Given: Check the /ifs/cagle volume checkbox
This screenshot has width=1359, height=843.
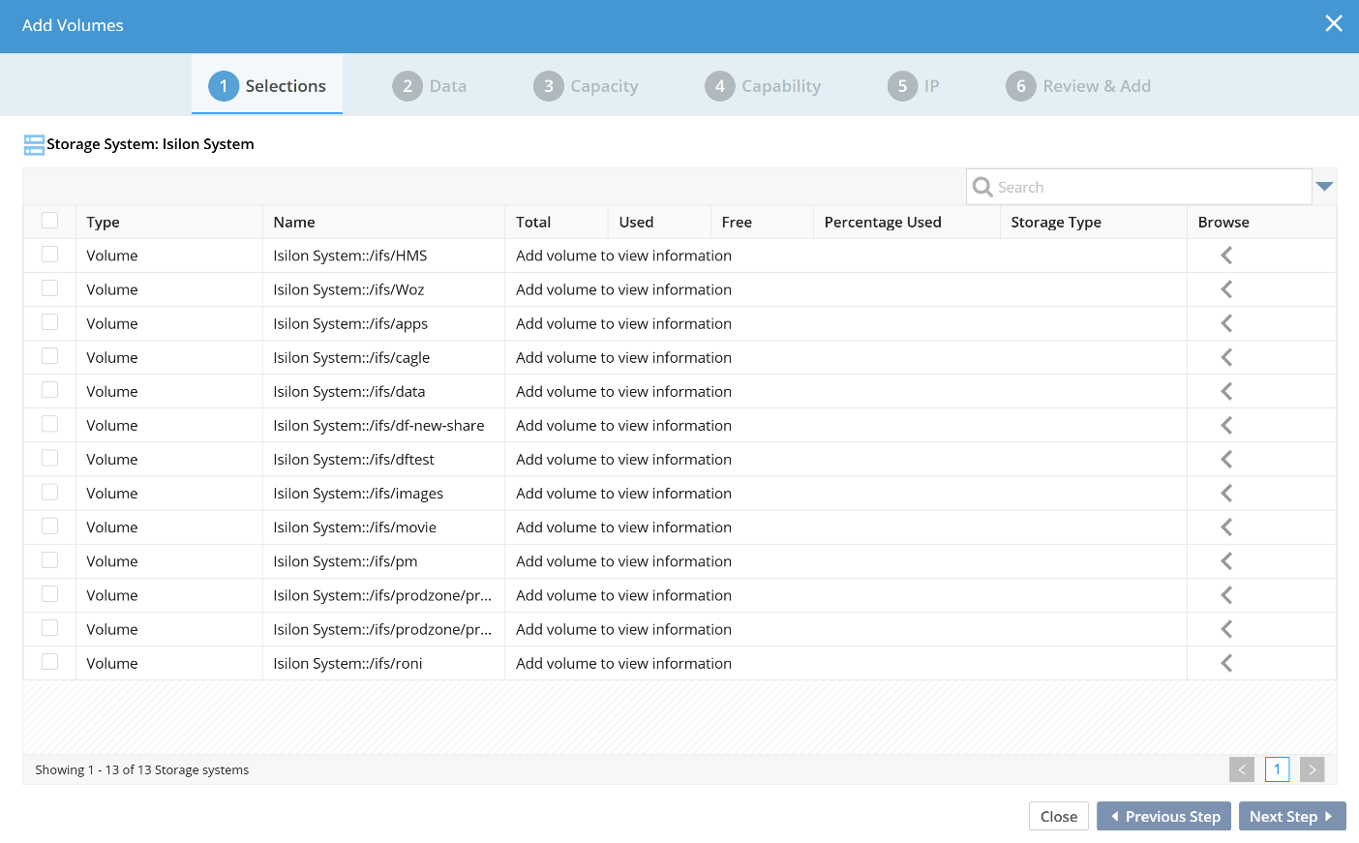Looking at the screenshot, I should (x=50, y=356).
